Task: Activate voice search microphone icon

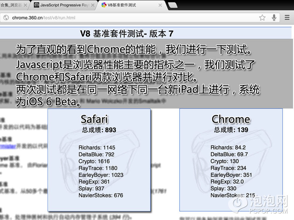Action: [274, 18]
